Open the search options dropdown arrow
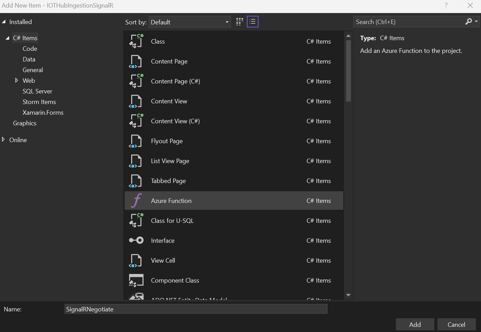 point(476,22)
